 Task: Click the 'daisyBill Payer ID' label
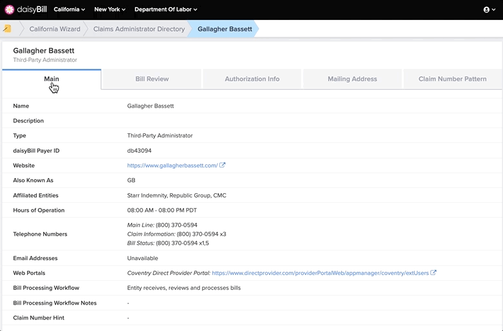pyautogui.click(x=36, y=151)
